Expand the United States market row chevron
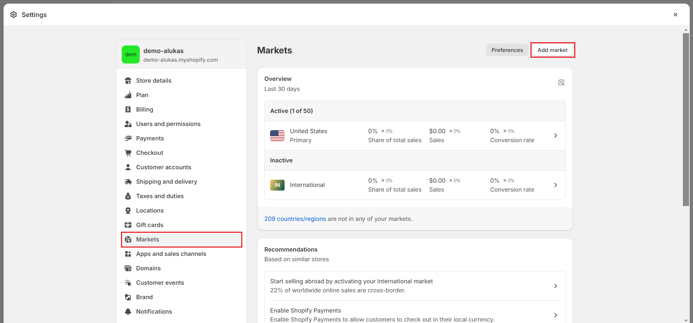 (555, 136)
